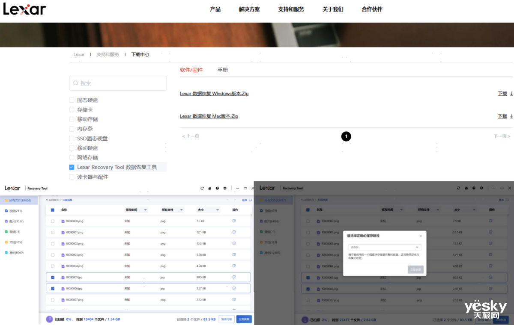Check the 内存条 filter checkbox

pyautogui.click(x=72, y=129)
